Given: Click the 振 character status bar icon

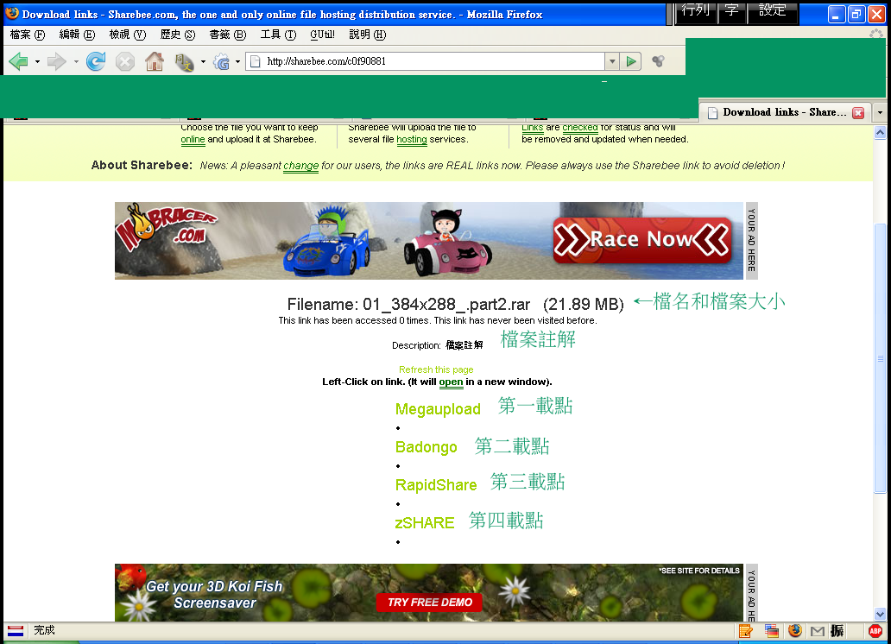Looking at the screenshot, I should point(837,630).
